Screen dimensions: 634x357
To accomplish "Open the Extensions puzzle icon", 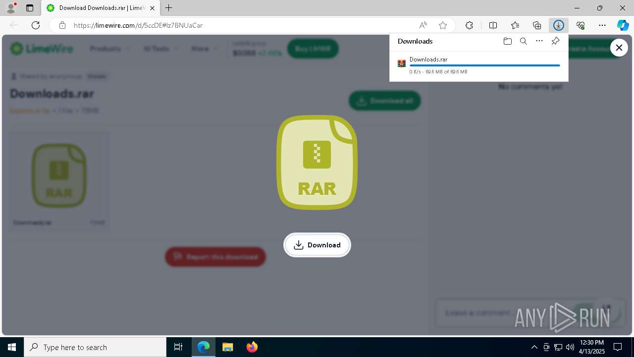I will [469, 25].
